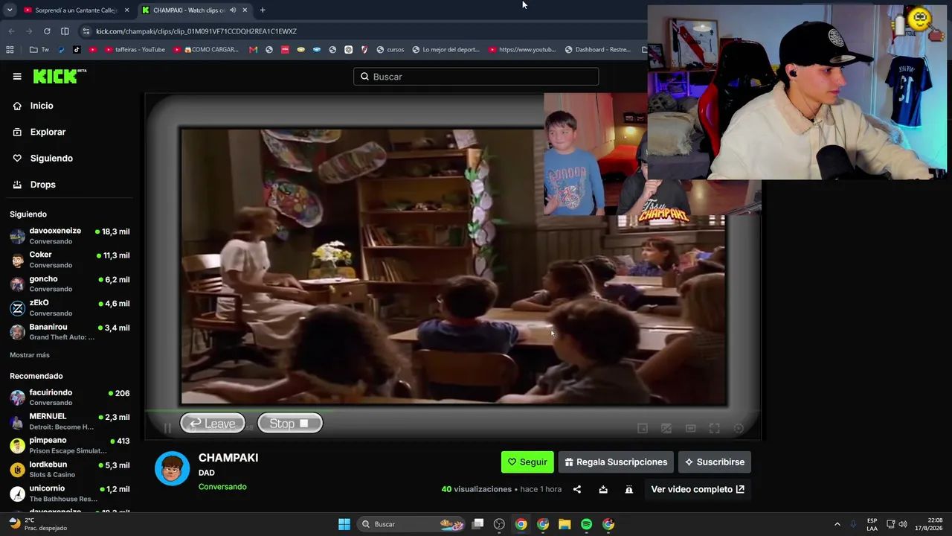The width and height of the screenshot is (952, 536).
Task: Open Dashboard - Restre bookmark
Action: 598,50
